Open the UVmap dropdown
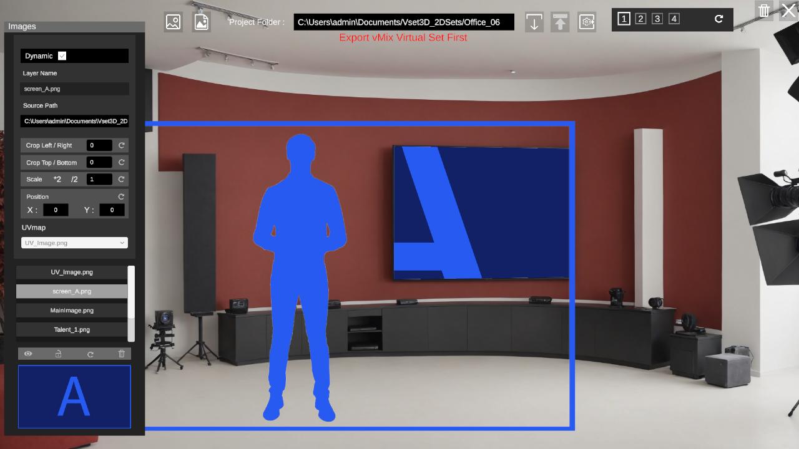 (x=74, y=243)
